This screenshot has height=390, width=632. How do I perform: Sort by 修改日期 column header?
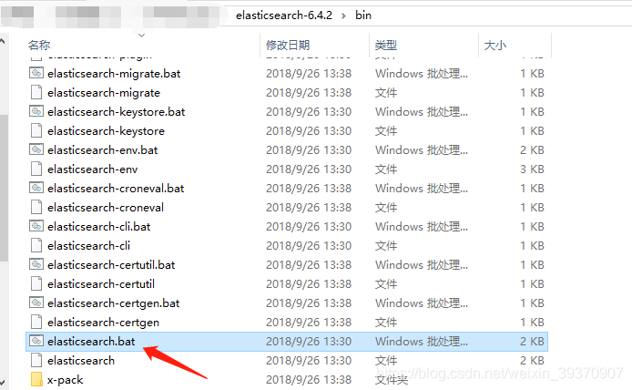point(288,46)
